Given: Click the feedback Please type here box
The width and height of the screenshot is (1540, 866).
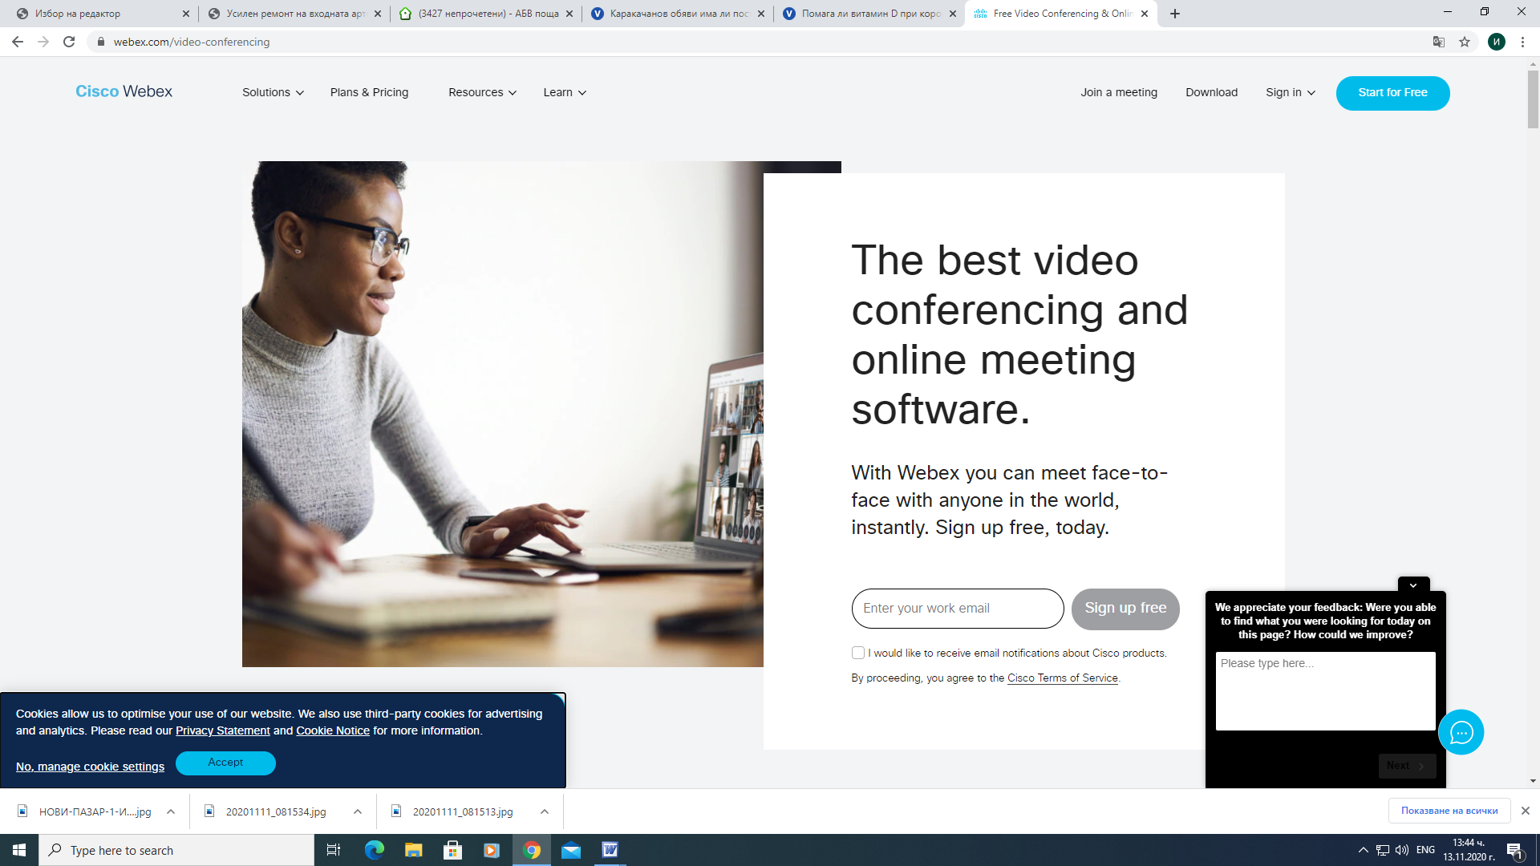Looking at the screenshot, I should pos(1325,691).
